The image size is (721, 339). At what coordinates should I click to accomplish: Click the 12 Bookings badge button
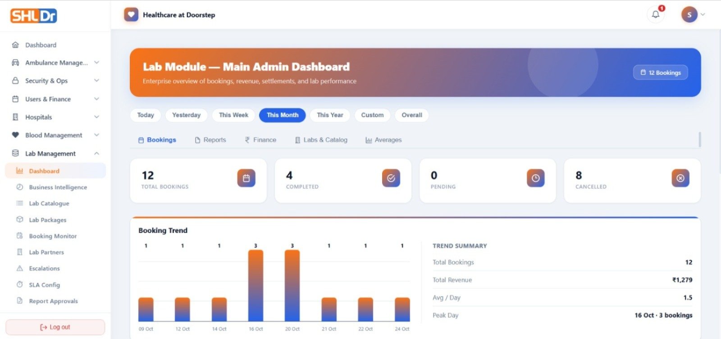click(661, 72)
